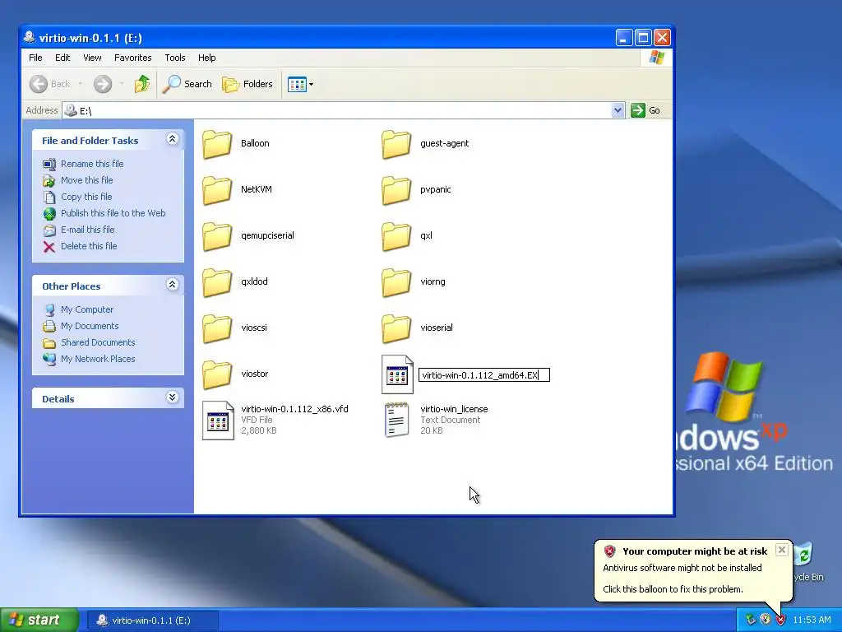
Task: Select the qxldod folder icon
Action: 217,283
